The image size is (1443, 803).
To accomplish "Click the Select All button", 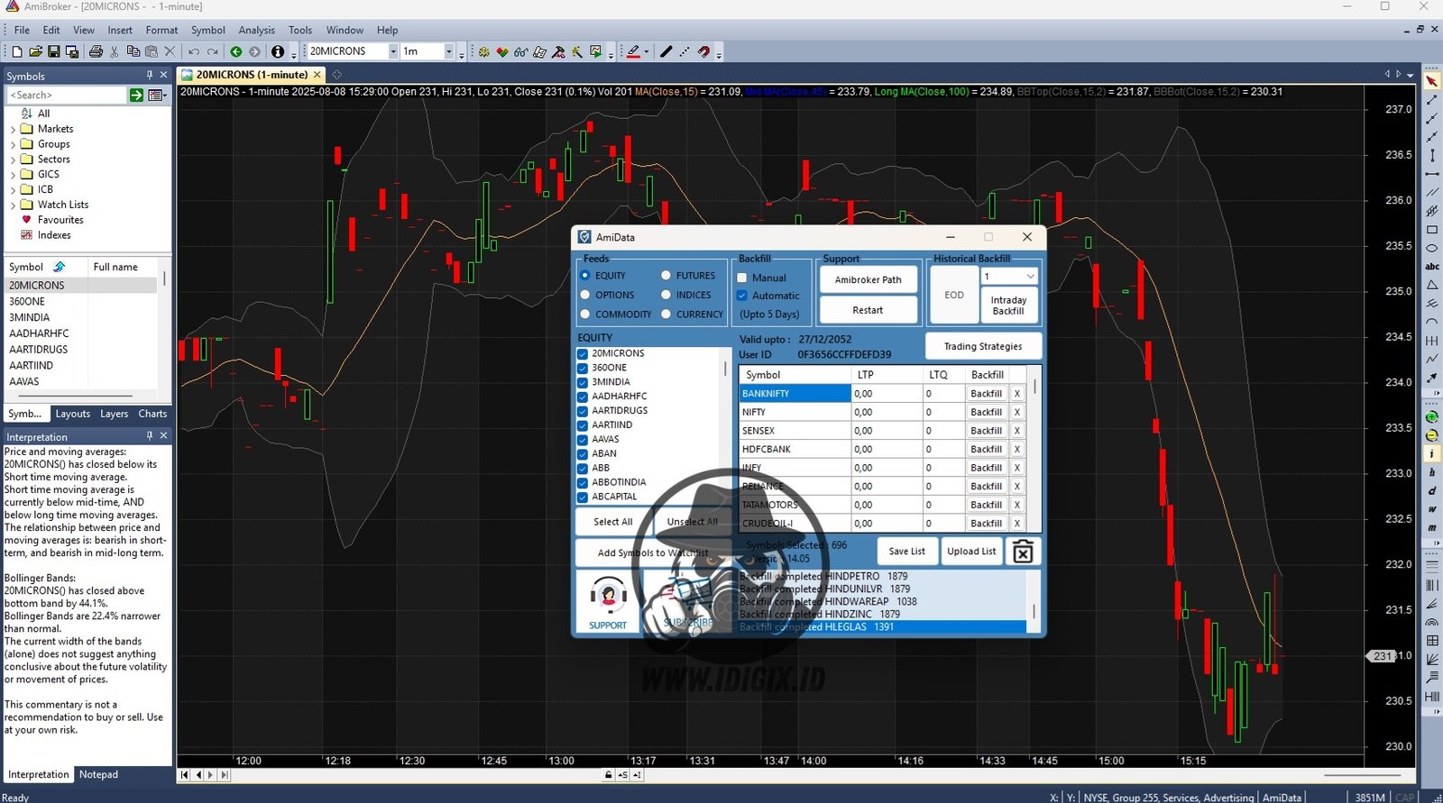I will point(612,522).
